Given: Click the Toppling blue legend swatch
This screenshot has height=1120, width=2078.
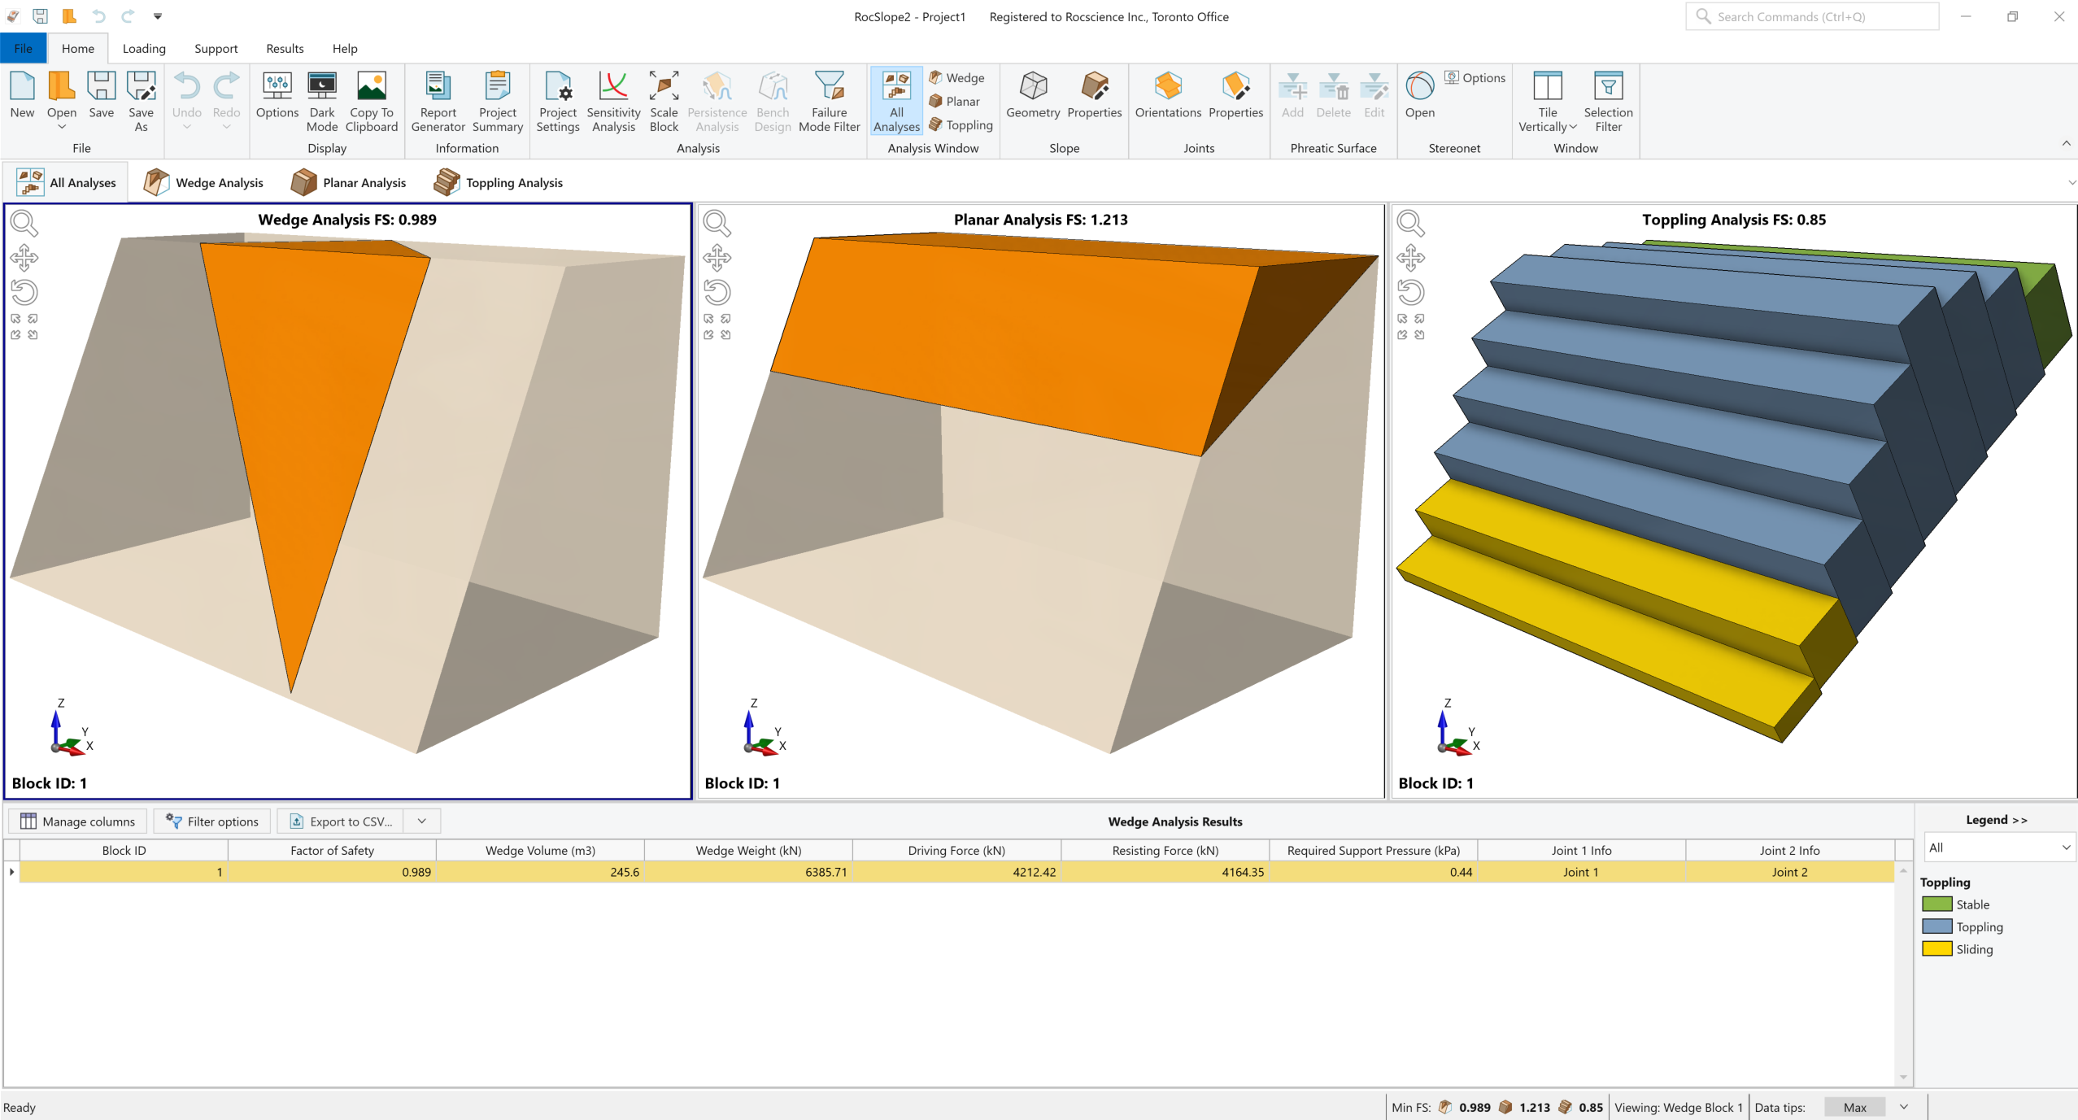Looking at the screenshot, I should pyautogui.click(x=1936, y=926).
